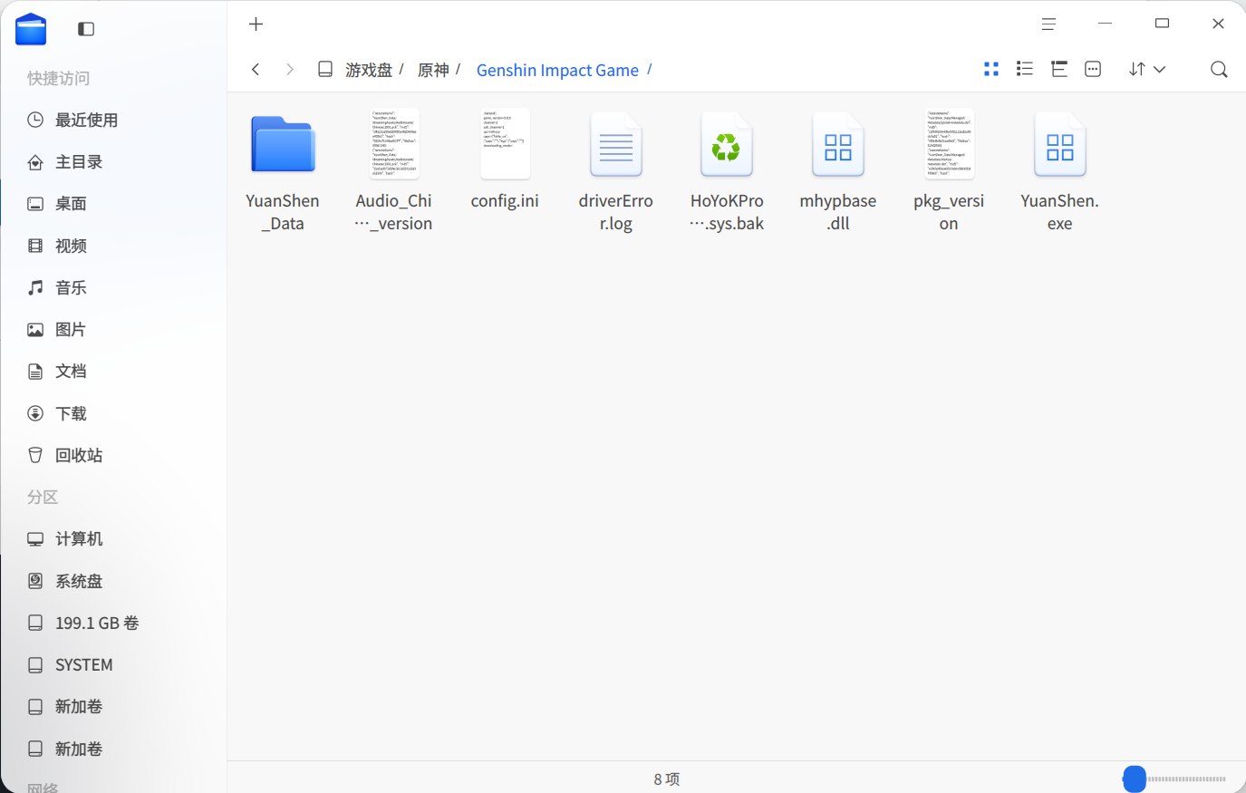Select the driverError.log file
The height and width of the screenshot is (793, 1246).
click(x=616, y=172)
